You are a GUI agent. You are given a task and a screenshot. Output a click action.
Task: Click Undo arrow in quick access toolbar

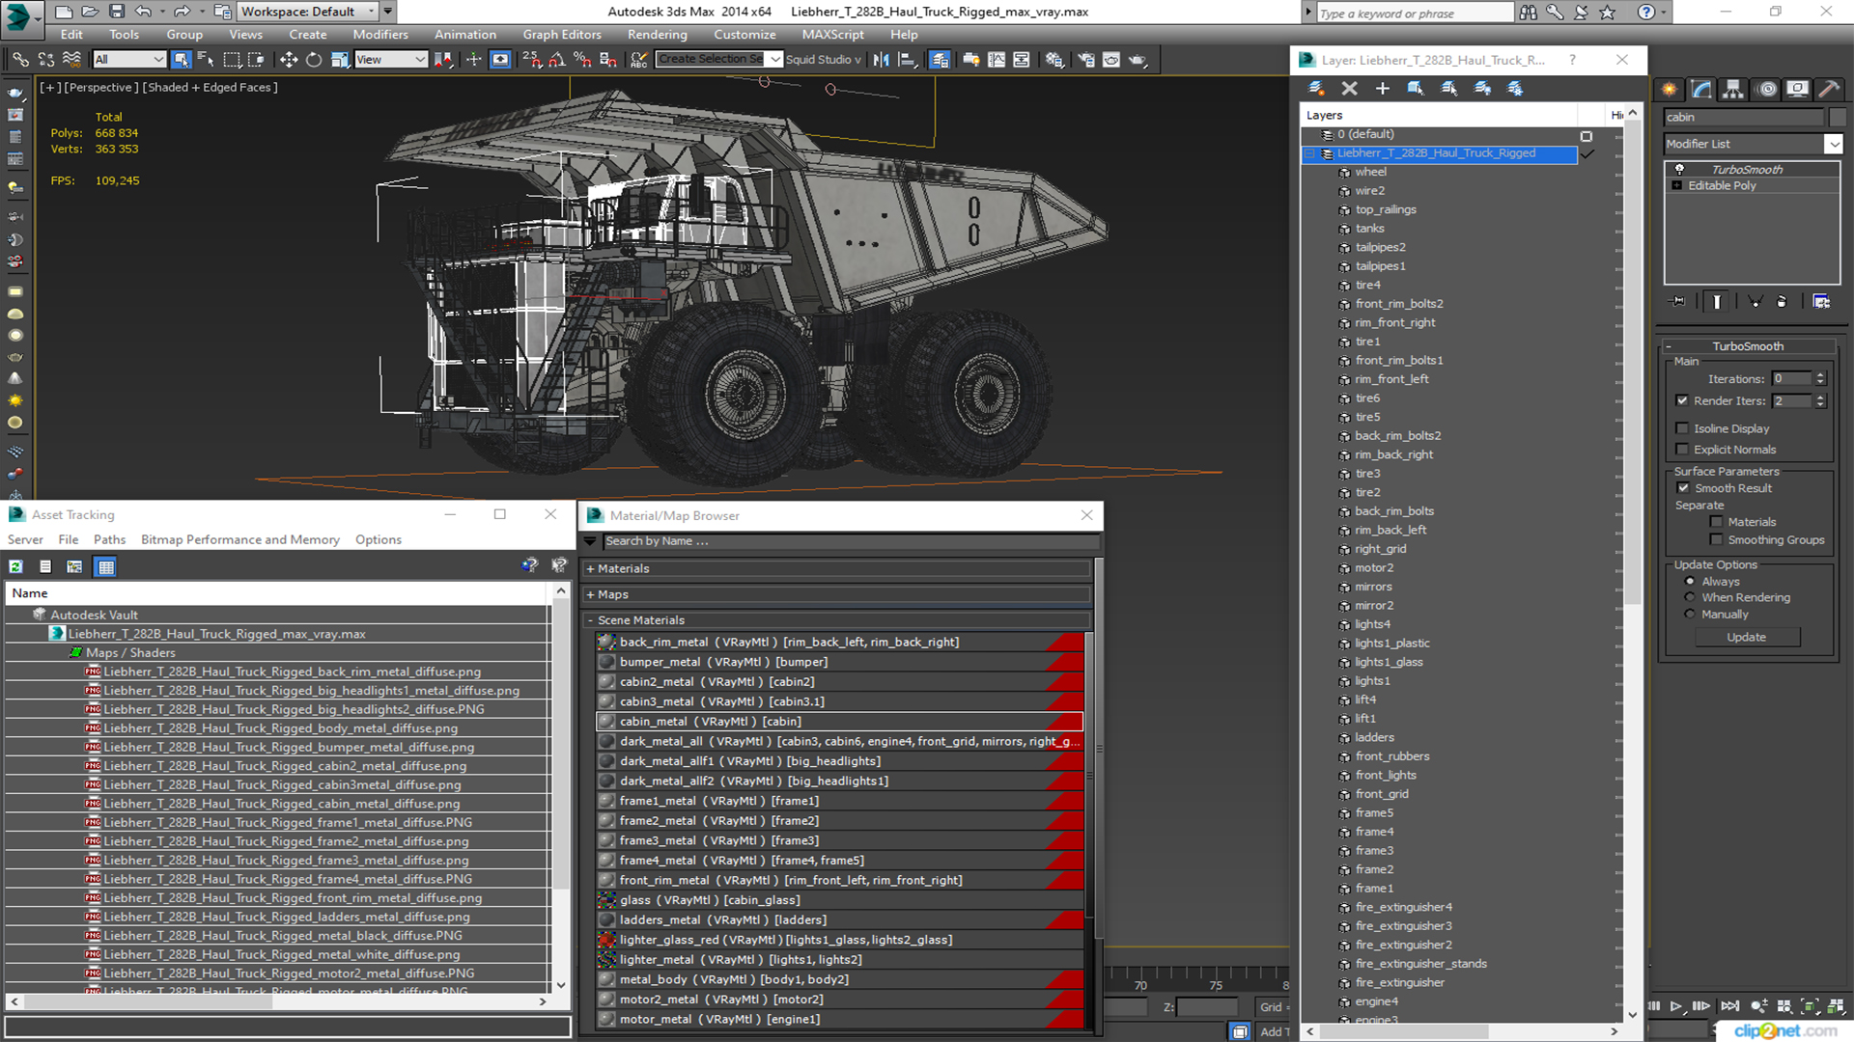click(x=143, y=12)
